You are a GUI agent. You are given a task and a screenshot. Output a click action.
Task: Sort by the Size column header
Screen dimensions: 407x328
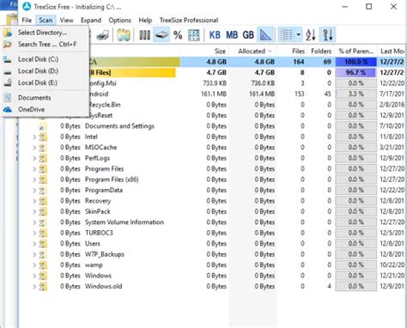(220, 52)
